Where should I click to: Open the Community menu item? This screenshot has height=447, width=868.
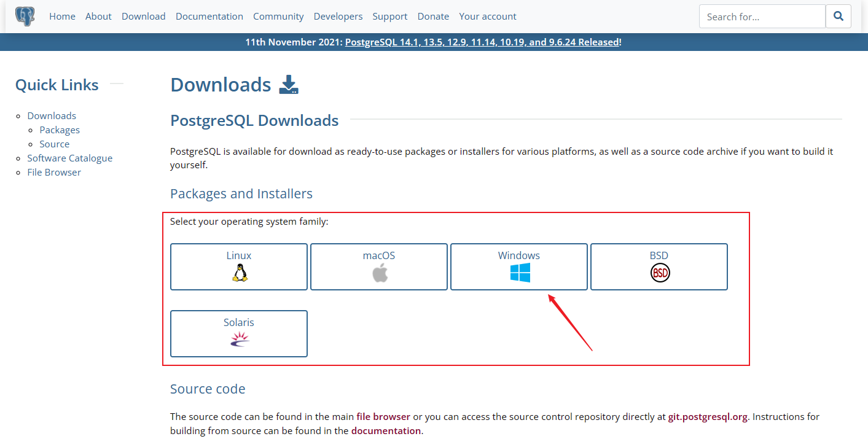pyautogui.click(x=278, y=16)
